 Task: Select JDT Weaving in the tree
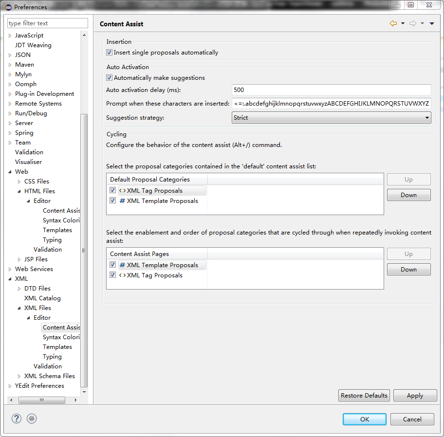(x=33, y=45)
